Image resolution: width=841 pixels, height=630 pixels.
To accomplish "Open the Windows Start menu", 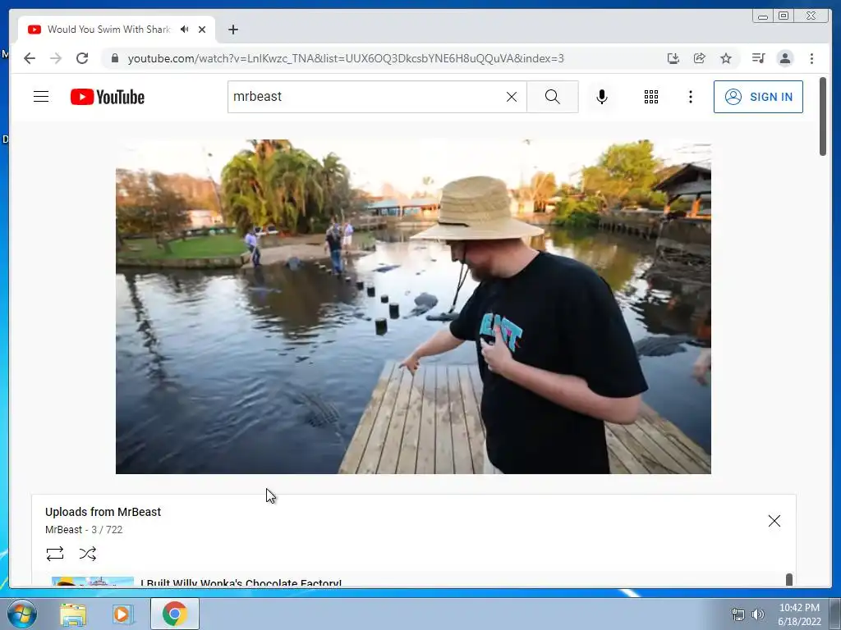I will coord(22,614).
